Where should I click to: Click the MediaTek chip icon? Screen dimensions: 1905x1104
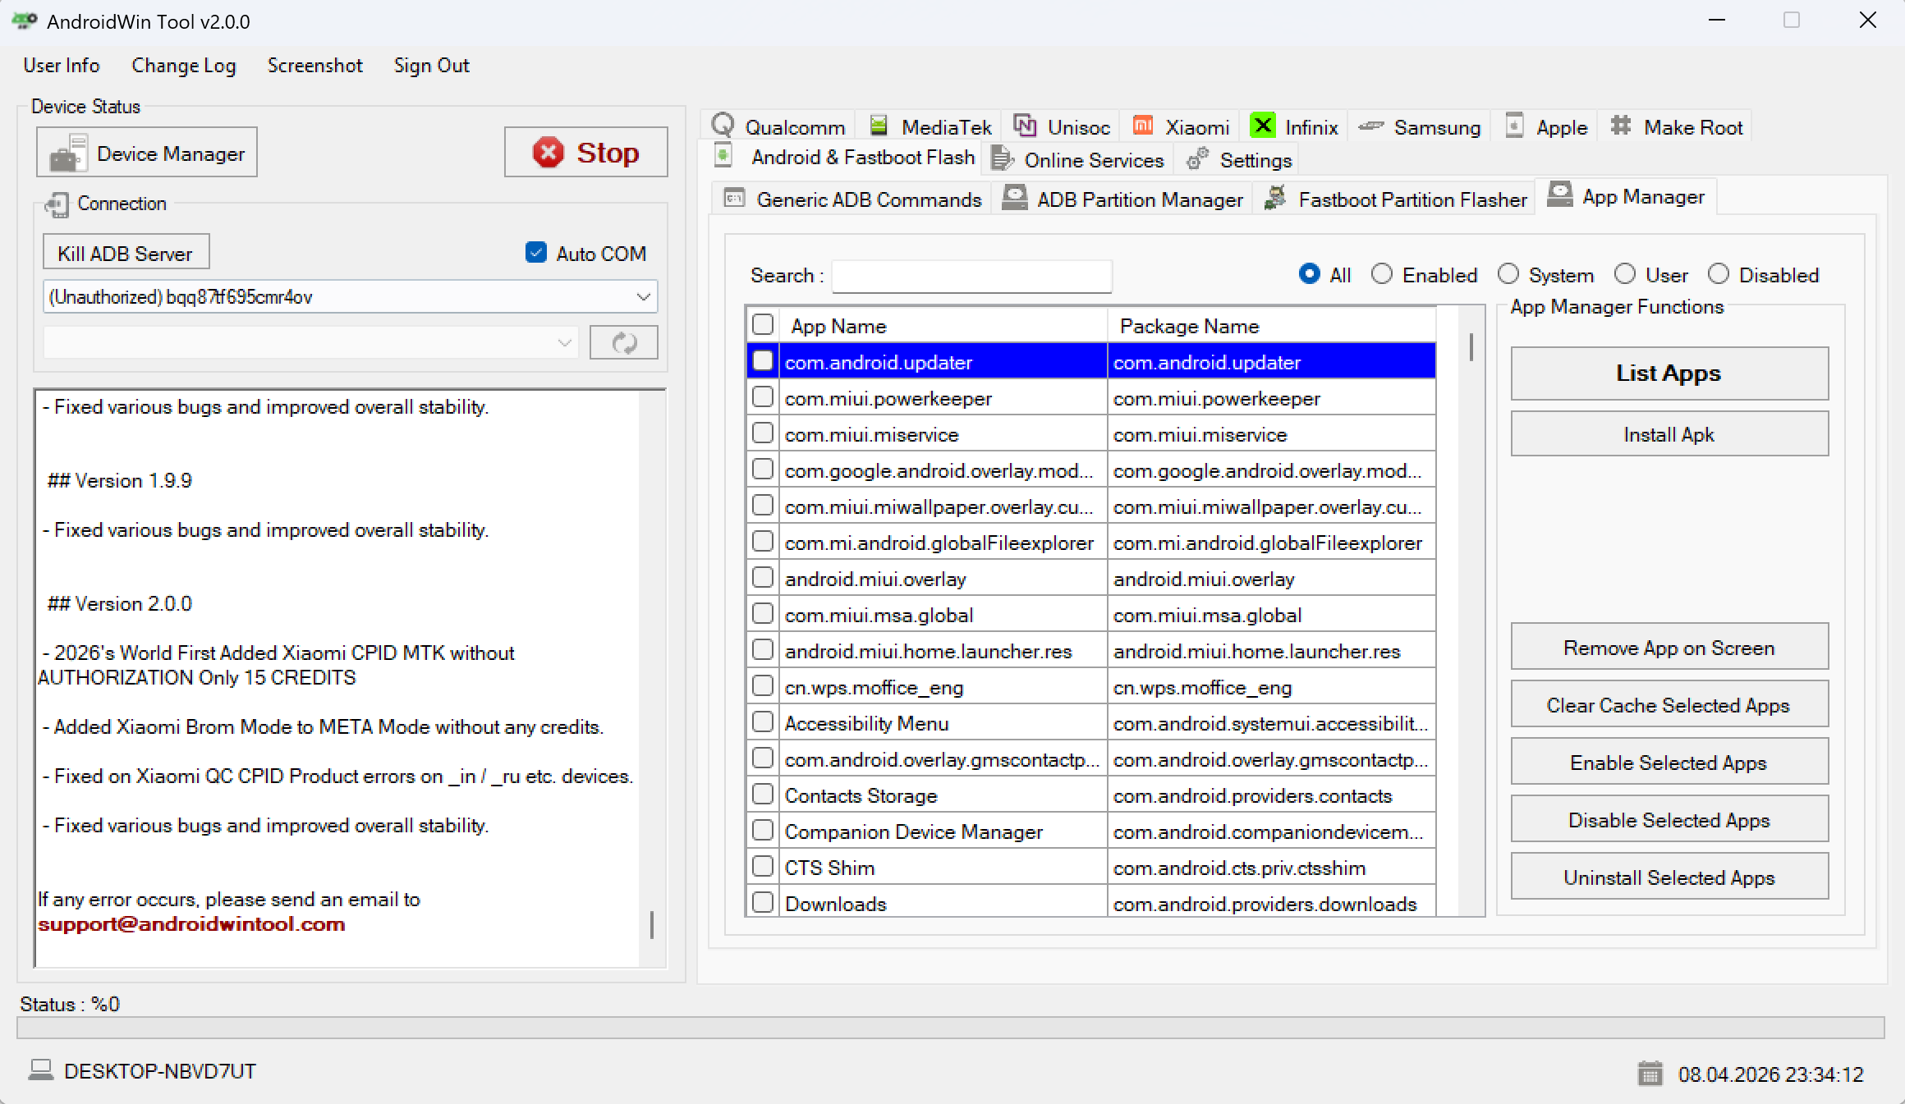(x=877, y=126)
